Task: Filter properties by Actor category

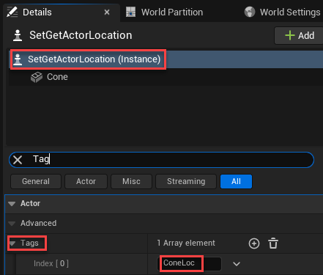Action: click(x=86, y=181)
